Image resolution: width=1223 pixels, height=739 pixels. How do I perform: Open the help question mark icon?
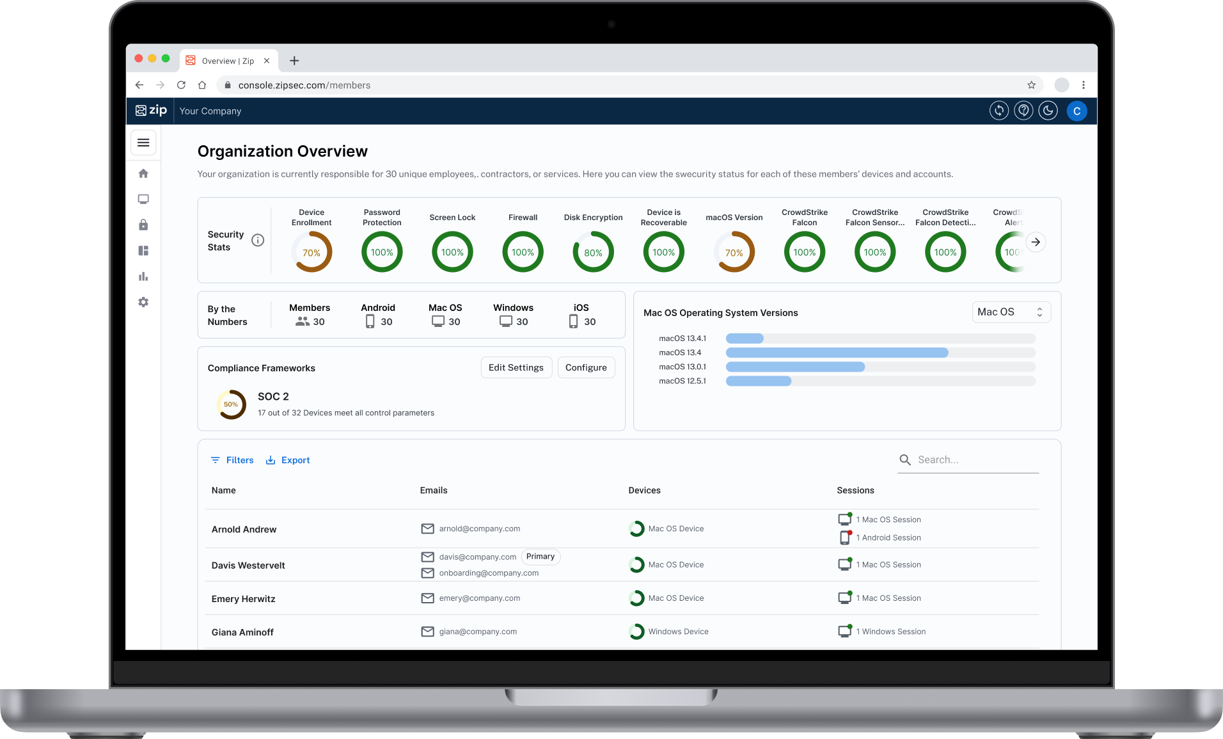[1023, 111]
